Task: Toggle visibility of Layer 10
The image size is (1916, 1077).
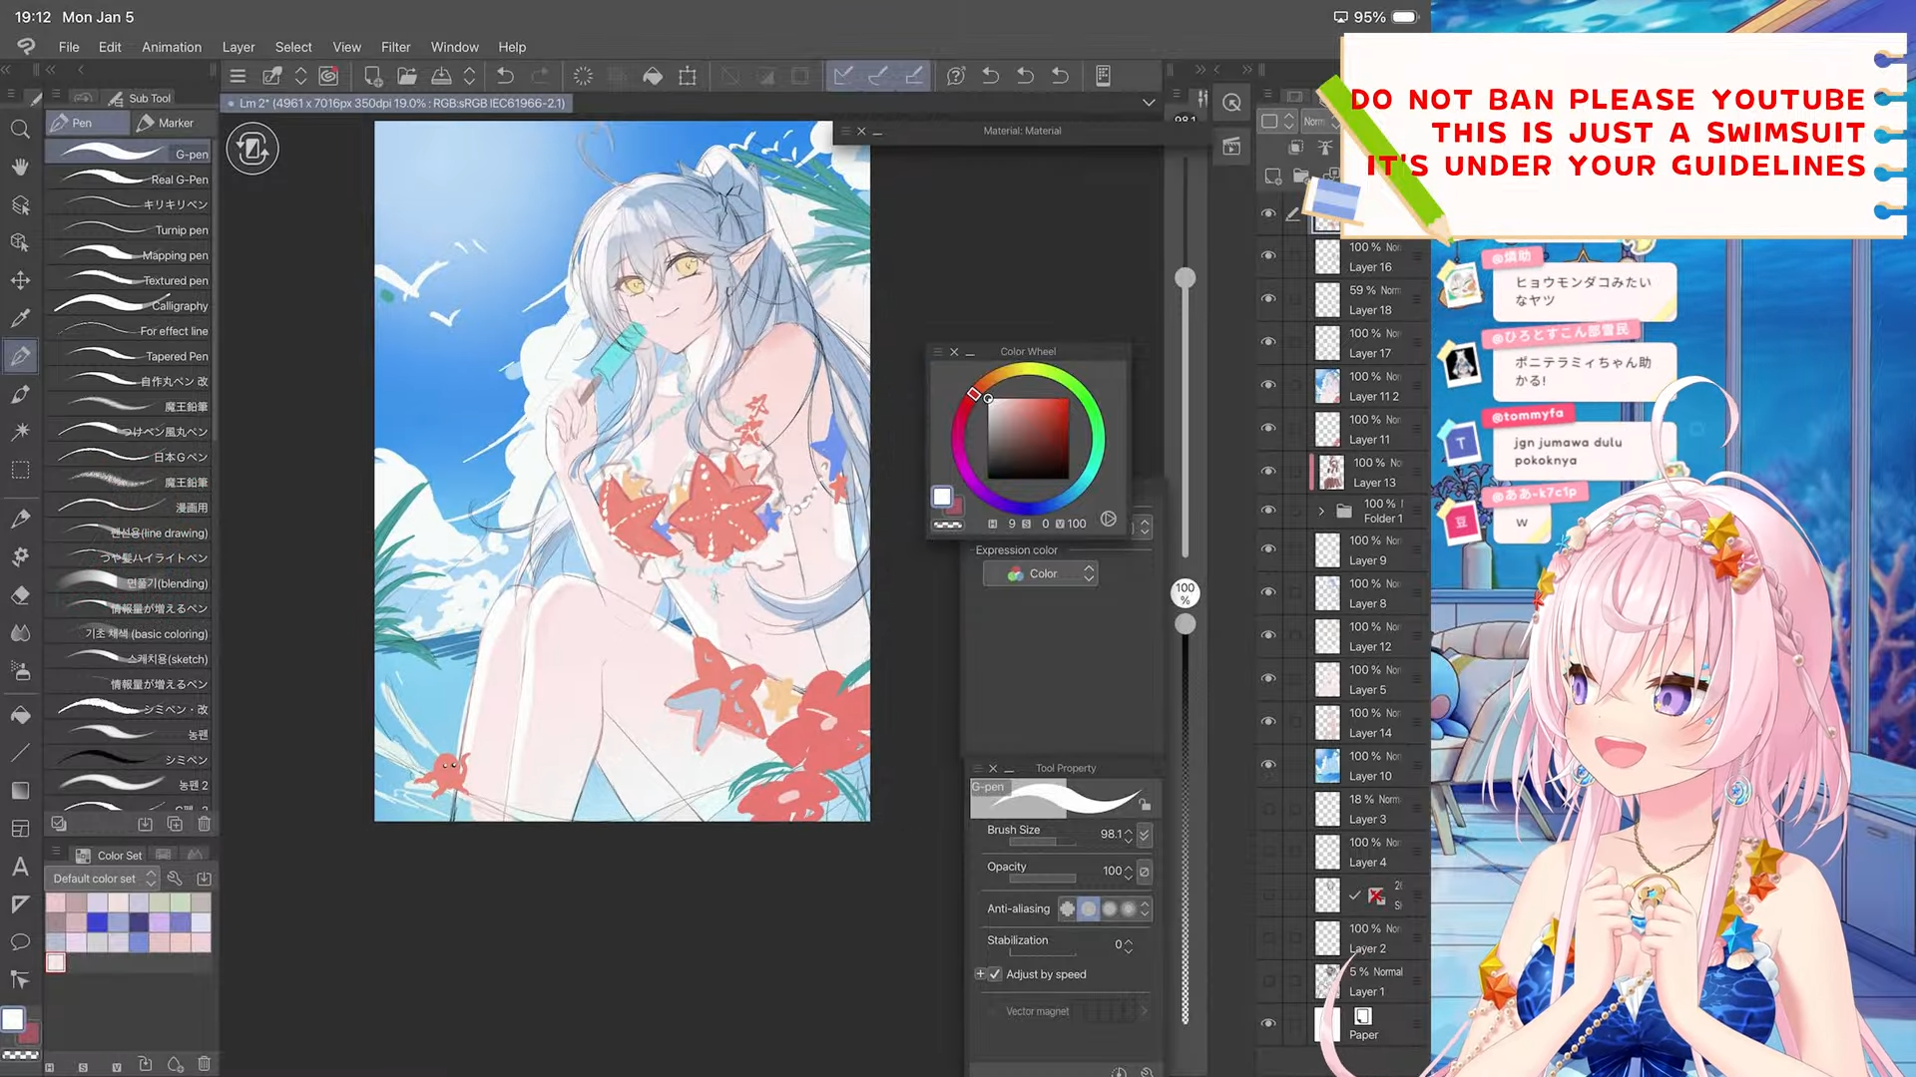Action: (1268, 765)
